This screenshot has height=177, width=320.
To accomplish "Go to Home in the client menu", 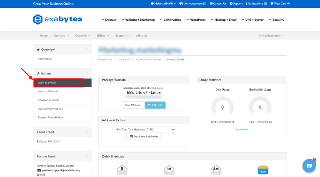I will (x=44, y=36).
